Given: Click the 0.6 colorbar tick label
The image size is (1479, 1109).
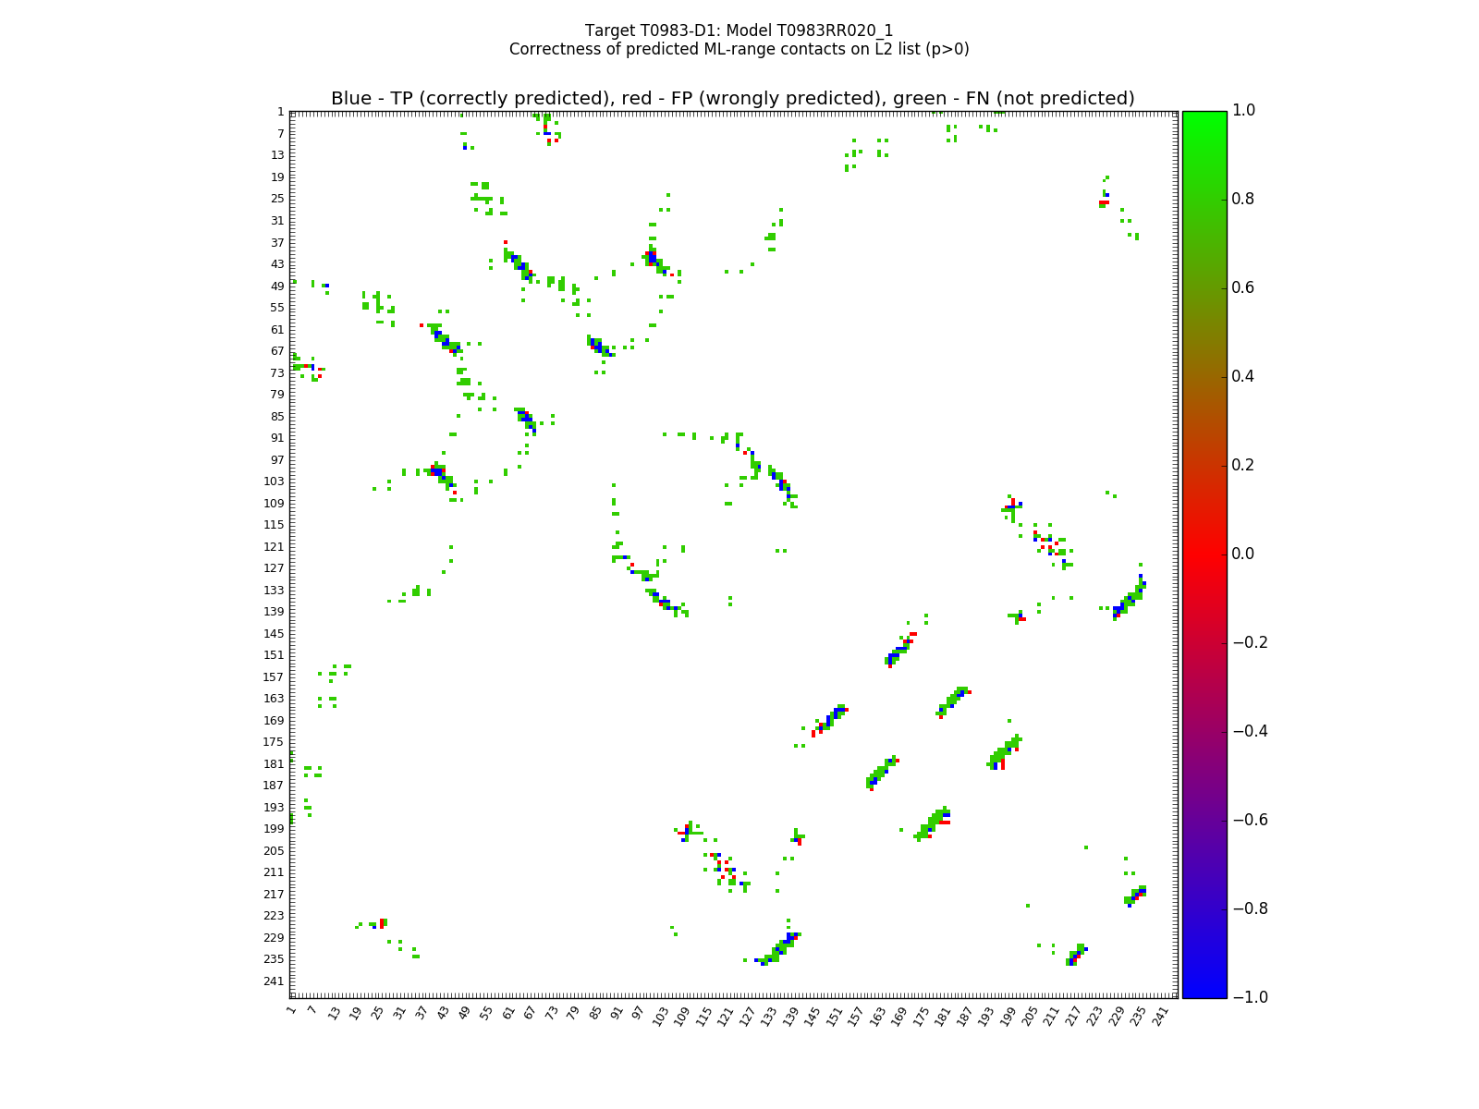Looking at the screenshot, I should [x=1245, y=287].
